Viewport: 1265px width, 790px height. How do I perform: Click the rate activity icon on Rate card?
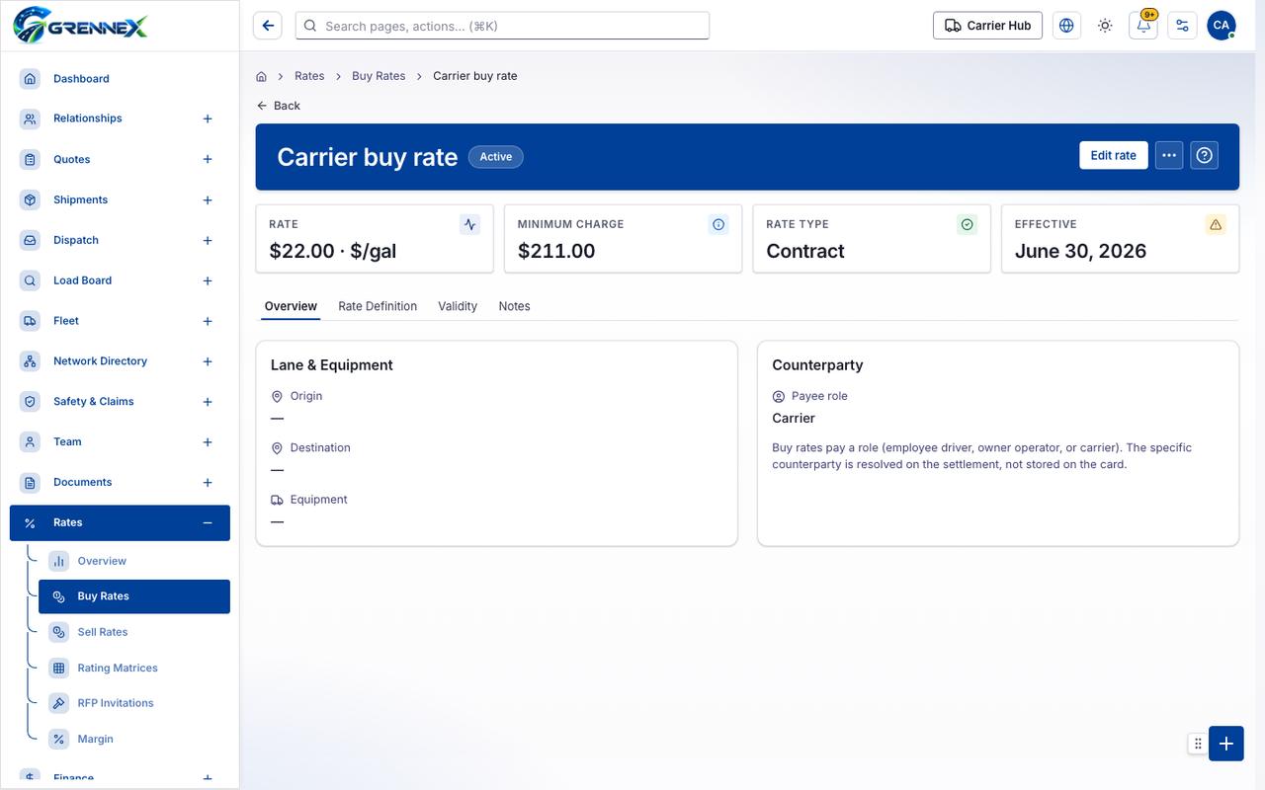[x=470, y=224]
